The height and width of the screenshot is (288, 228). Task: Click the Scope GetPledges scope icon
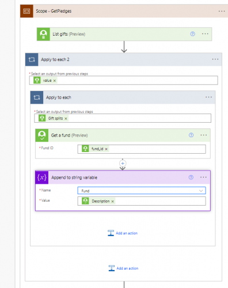pyautogui.click(x=26, y=11)
